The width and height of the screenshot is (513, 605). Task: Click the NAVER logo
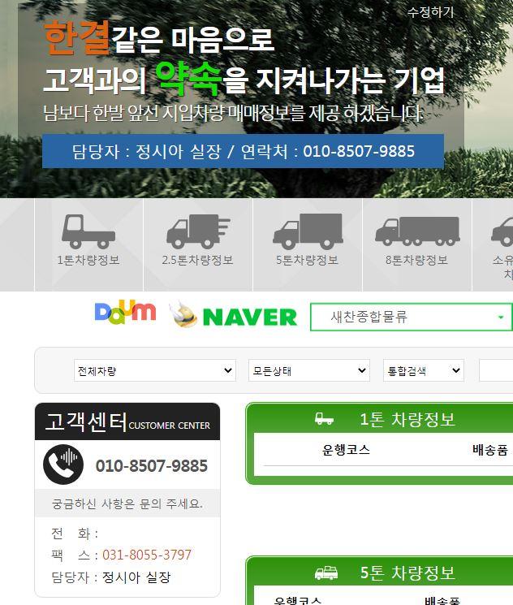tap(233, 317)
